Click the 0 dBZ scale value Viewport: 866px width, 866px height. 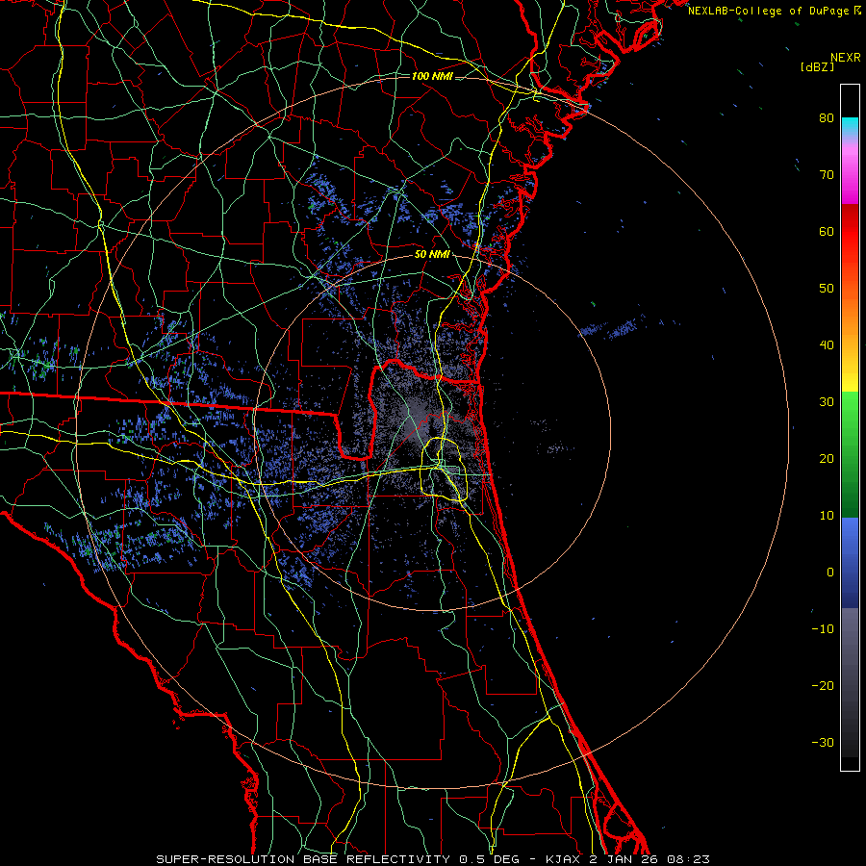(830, 573)
